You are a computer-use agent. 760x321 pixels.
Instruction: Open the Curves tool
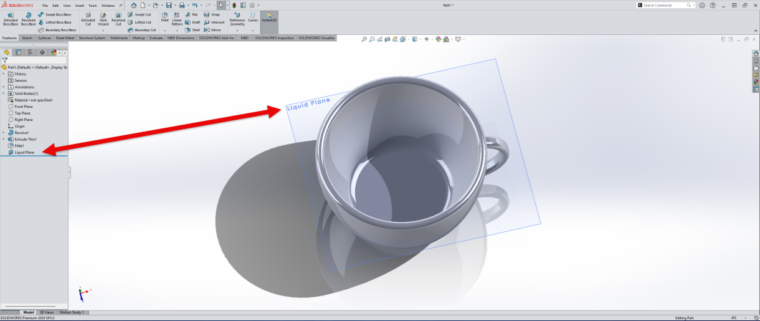click(253, 17)
